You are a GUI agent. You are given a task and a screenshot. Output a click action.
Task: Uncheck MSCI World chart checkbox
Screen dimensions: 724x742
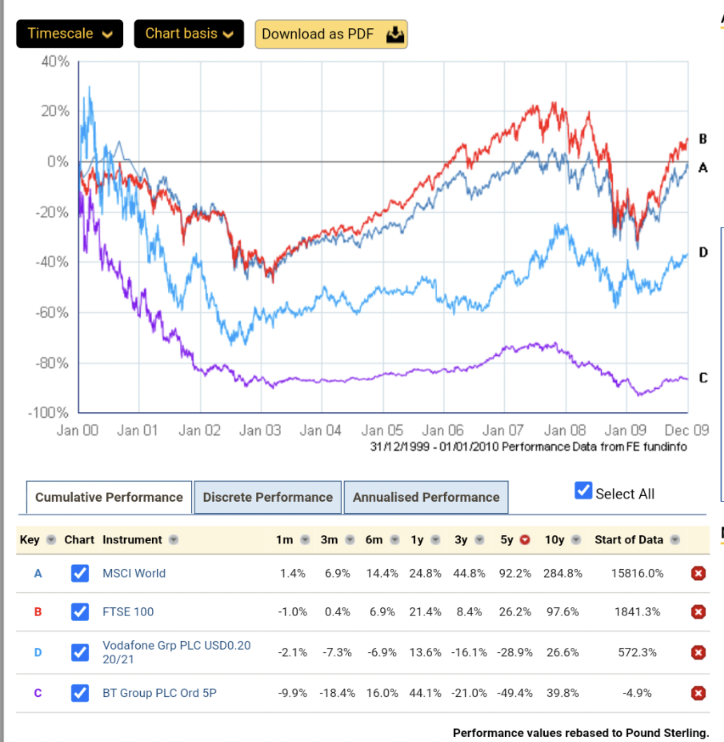[80, 573]
